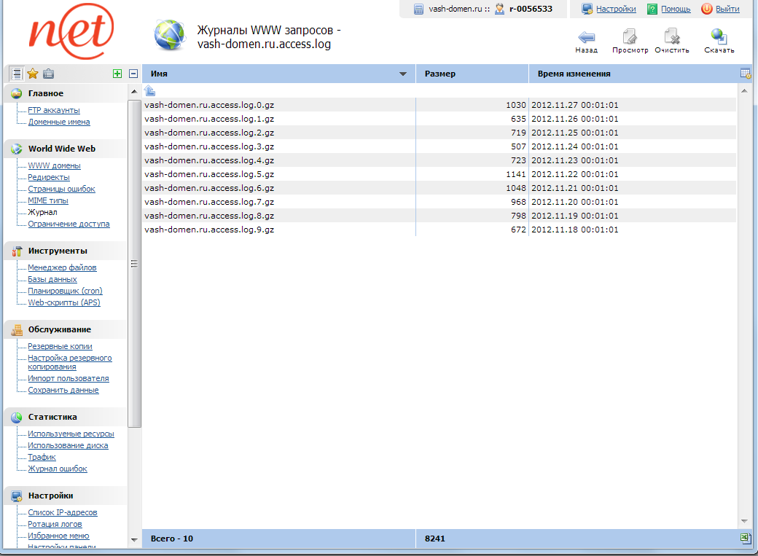The height and width of the screenshot is (556, 758).
Task: Open the Помощь help link
Action: click(676, 9)
